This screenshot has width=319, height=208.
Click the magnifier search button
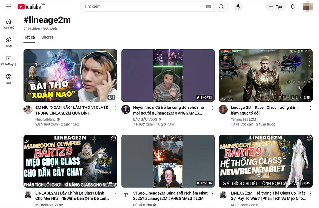tap(221, 7)
